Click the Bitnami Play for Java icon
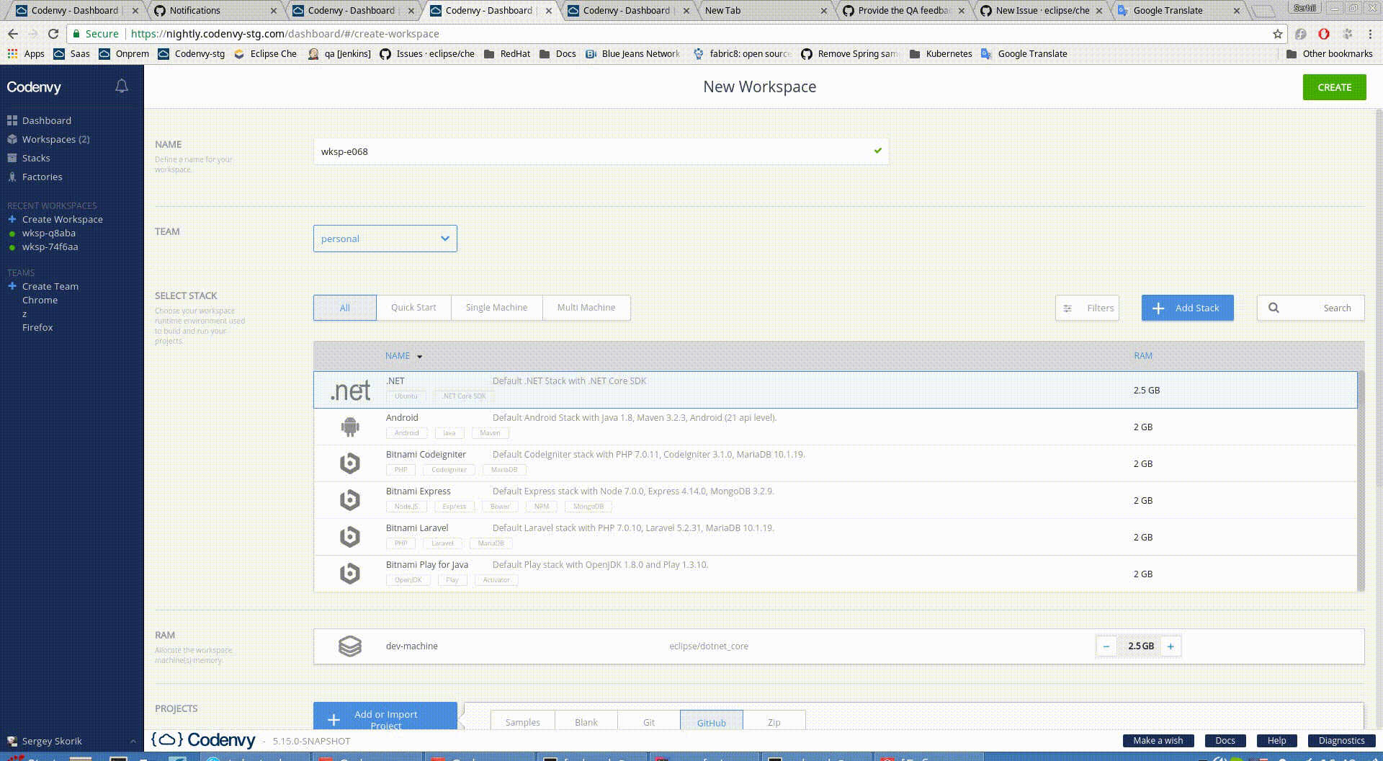The width and height of the screenshot is (1383, 761). (x=350, y=574)
